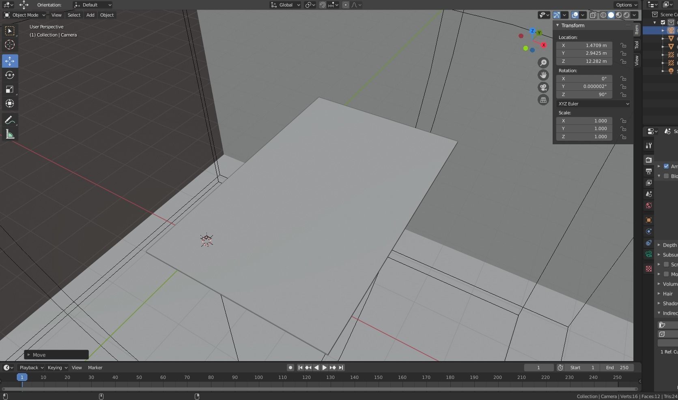This screenshot has height=400, width=678.
Task: Open the Options dropdown
Action: coord(626,5)
